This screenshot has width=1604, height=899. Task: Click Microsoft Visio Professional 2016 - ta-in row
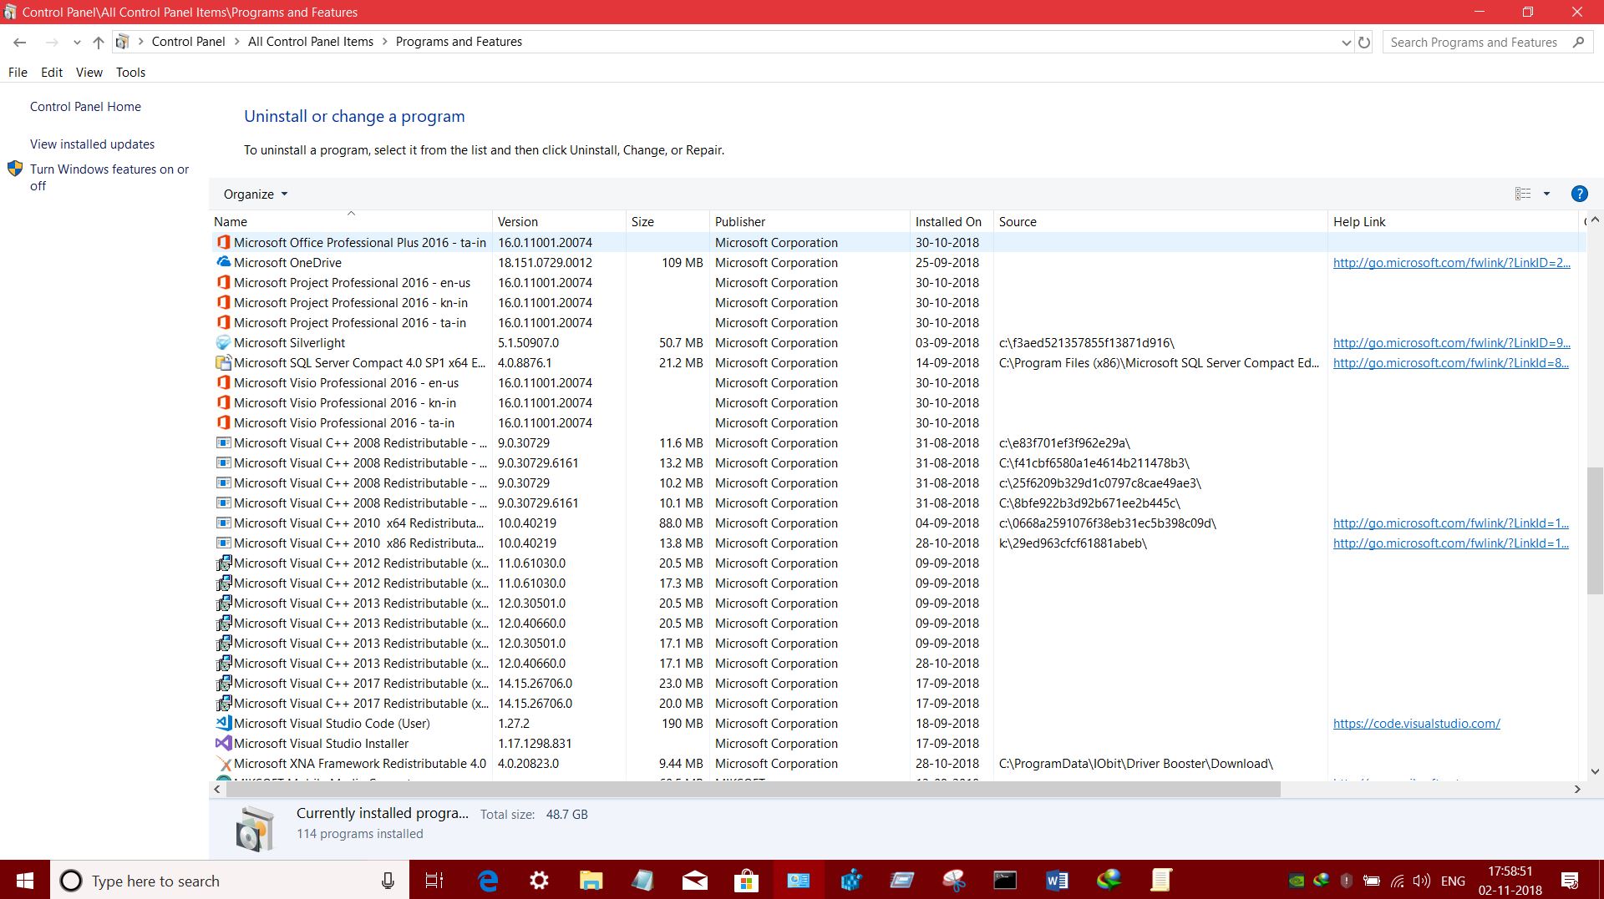point(898,422)
